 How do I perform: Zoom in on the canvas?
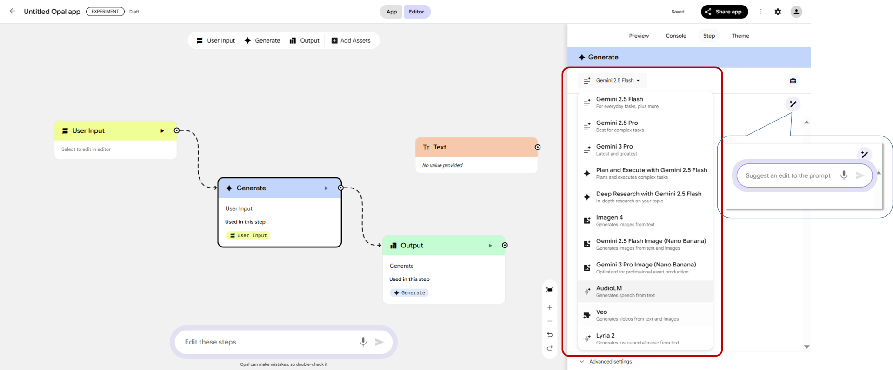(550, 307)
